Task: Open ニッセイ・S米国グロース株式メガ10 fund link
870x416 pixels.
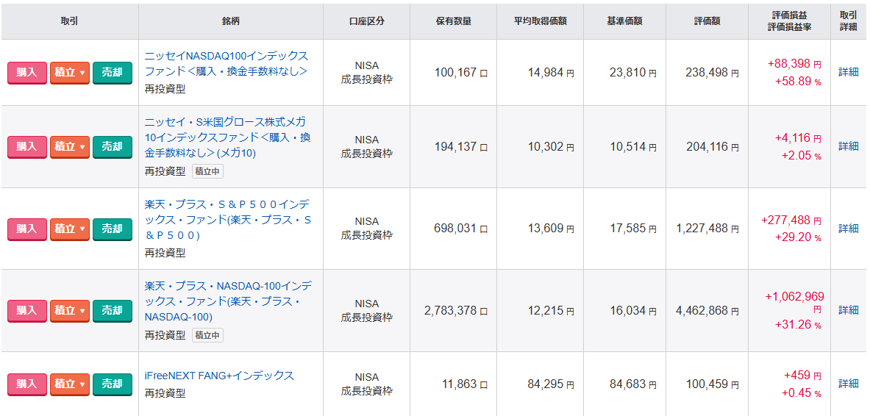Action: (x=227, y=137)
